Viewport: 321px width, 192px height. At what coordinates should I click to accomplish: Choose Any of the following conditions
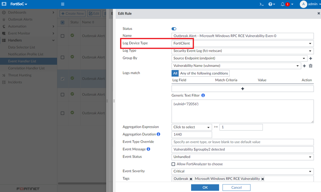(204, 73)
